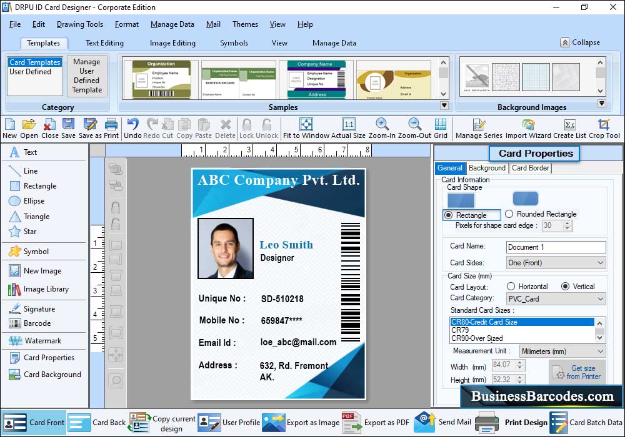This screenshot has height=437, width=625.
Task: Adjust Pixels for shape card edge stepper
Action: pos(567,225)
